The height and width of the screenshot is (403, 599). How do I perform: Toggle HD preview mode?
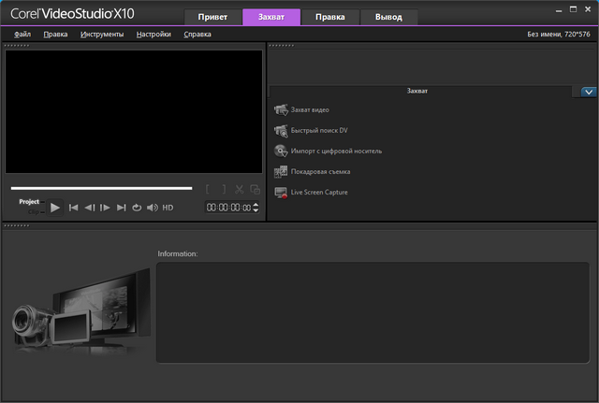click(168, 208)
